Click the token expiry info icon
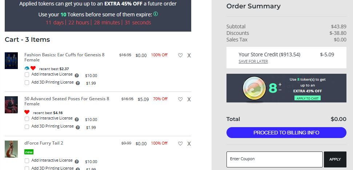Screen dimensions: 353x170 (x=156, y=14)
